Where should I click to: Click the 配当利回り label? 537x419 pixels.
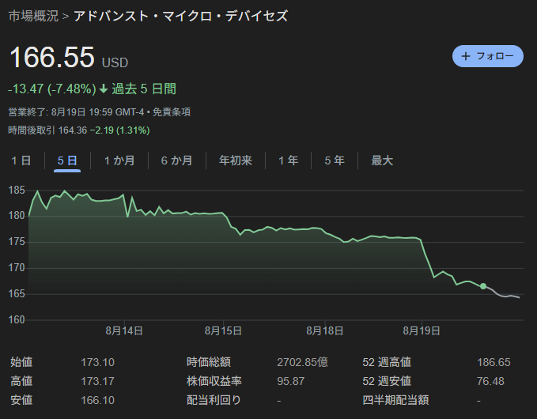click(x=214, y=400)
